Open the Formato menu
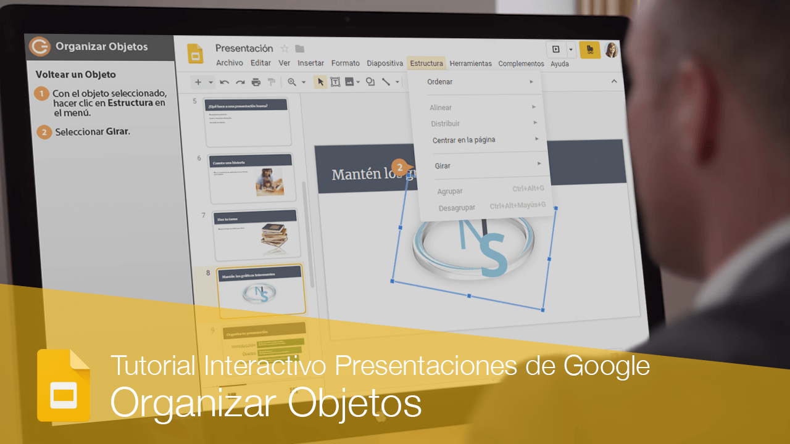The height and width of the screenshot is (444, 790). pyautogui.click(x=346, y=63)
